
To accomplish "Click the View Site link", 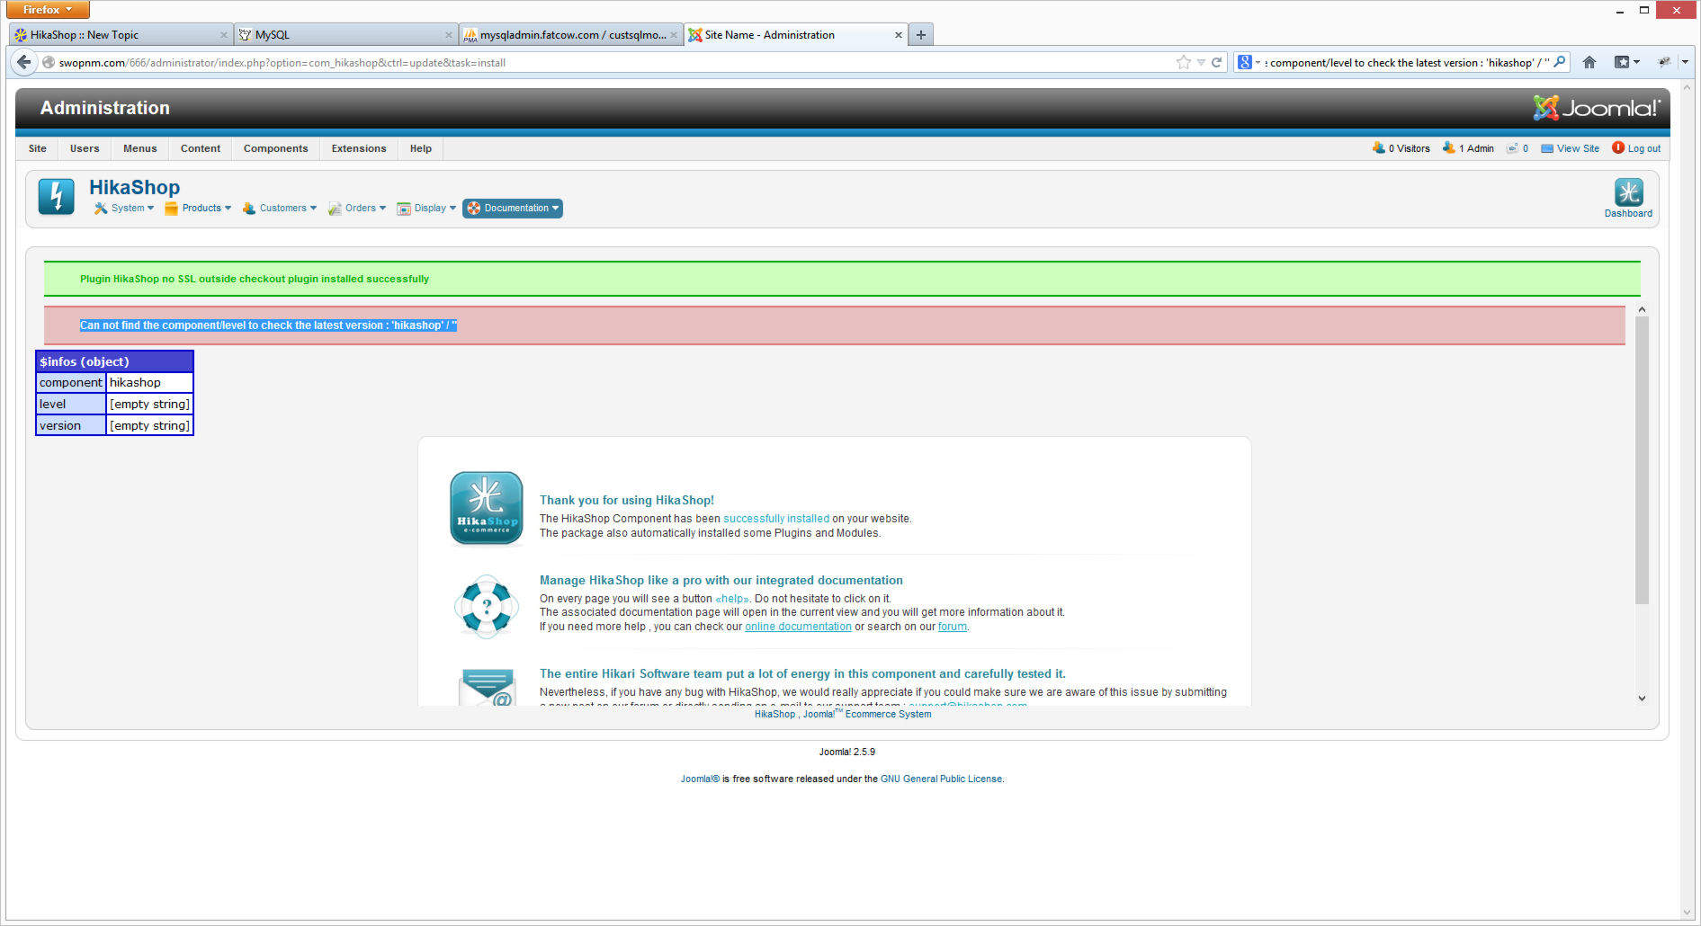I will (1578, 148).
